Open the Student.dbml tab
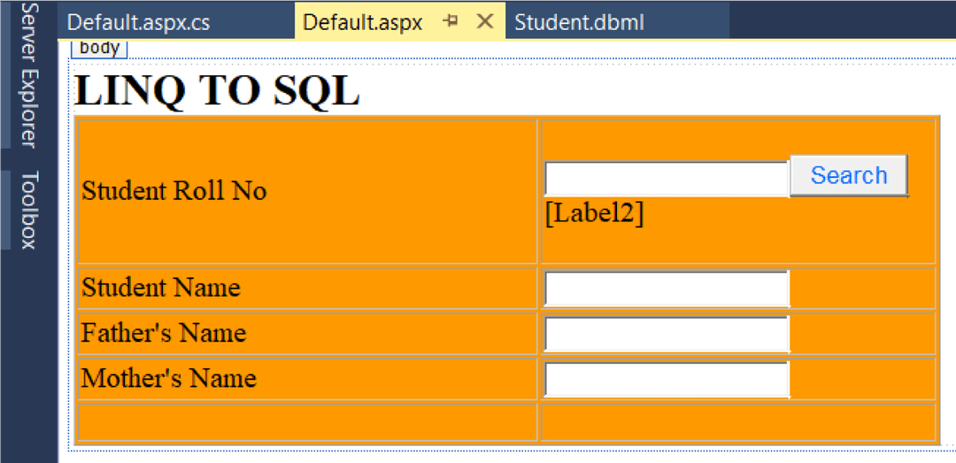The width and height of the screenshot is (956, 463). pyautogui.click(x=579, y=22)
